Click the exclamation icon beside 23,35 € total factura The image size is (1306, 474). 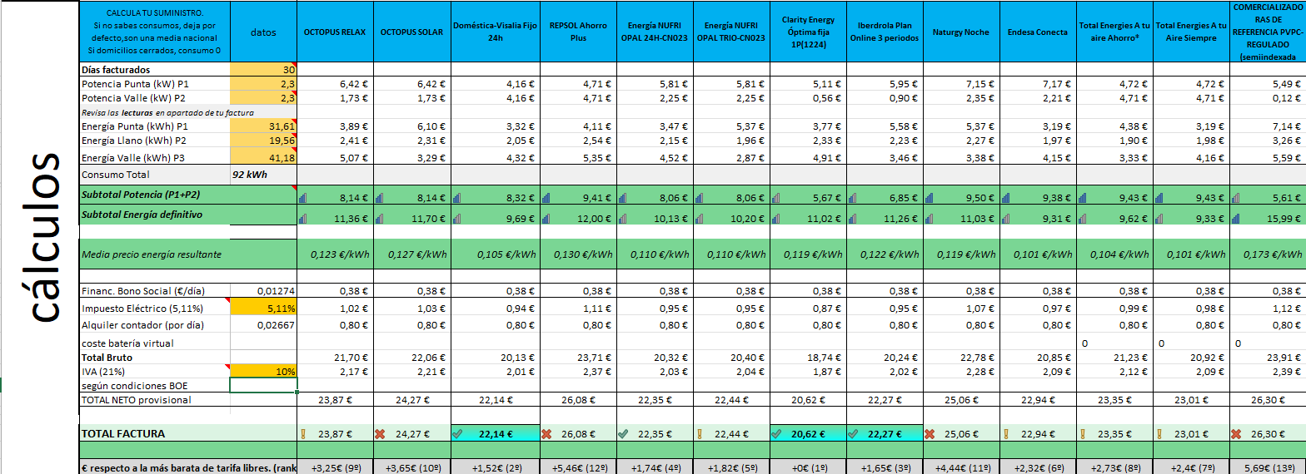(1082, 433)
